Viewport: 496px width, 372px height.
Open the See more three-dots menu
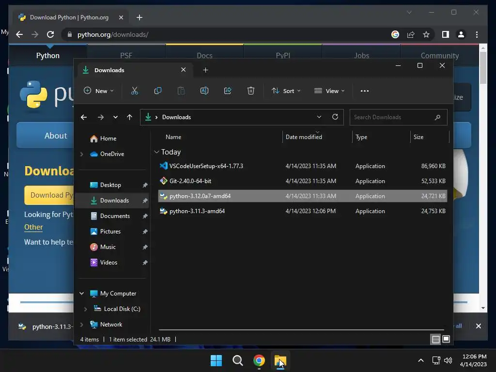tap(364, 91)
